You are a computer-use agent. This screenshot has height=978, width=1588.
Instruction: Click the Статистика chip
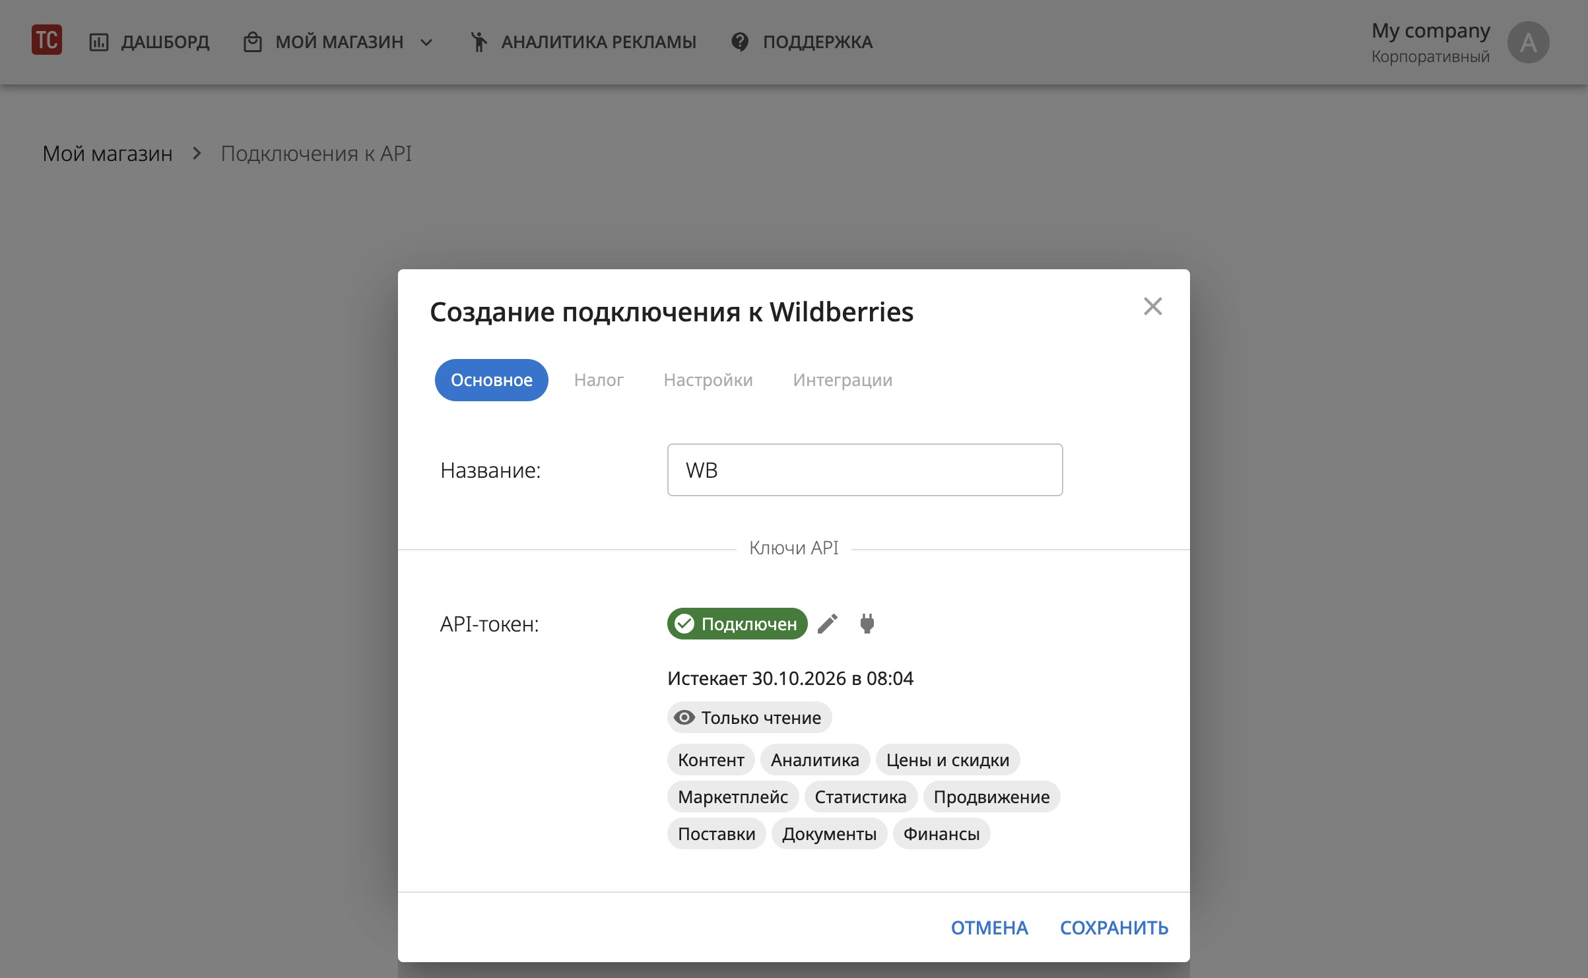[x=861, y=797]
